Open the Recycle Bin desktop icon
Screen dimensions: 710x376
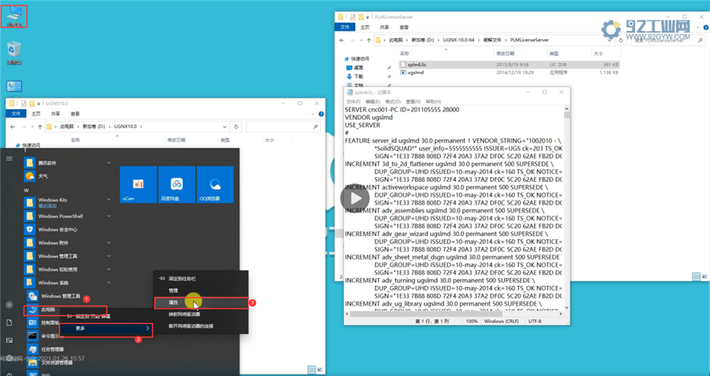point(14,53)
